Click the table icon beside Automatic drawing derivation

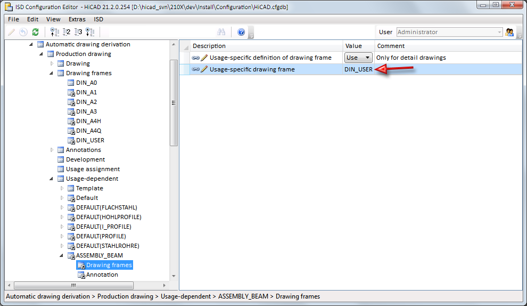point(40,44)
